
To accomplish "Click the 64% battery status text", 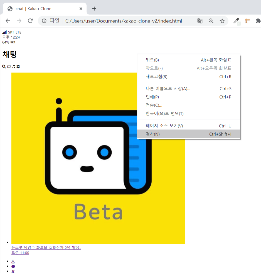I will 6,42.
